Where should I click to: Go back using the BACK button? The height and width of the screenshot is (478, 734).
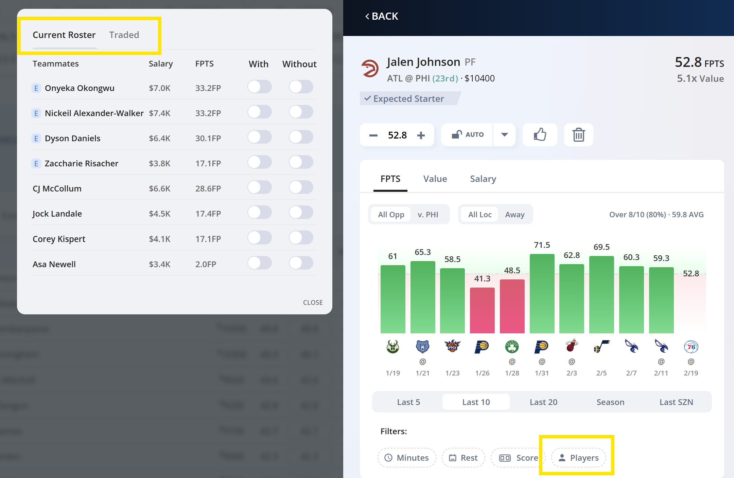pyautogui.click(x=381, y=16)
